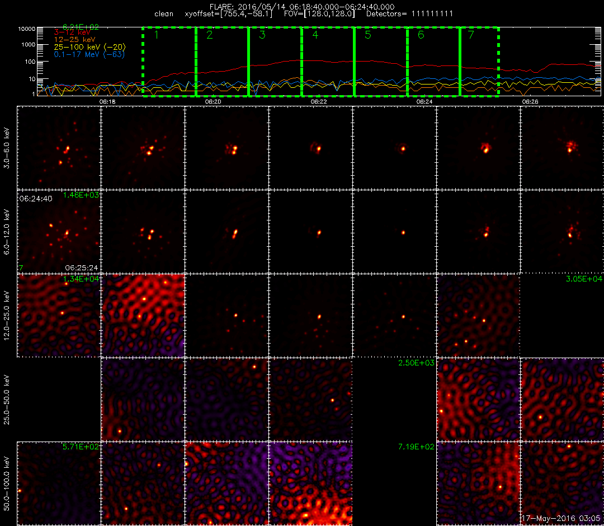Click the green 2.50E+03 value label
The width and height of the screenshot is (604, 526).
[416, 363]
